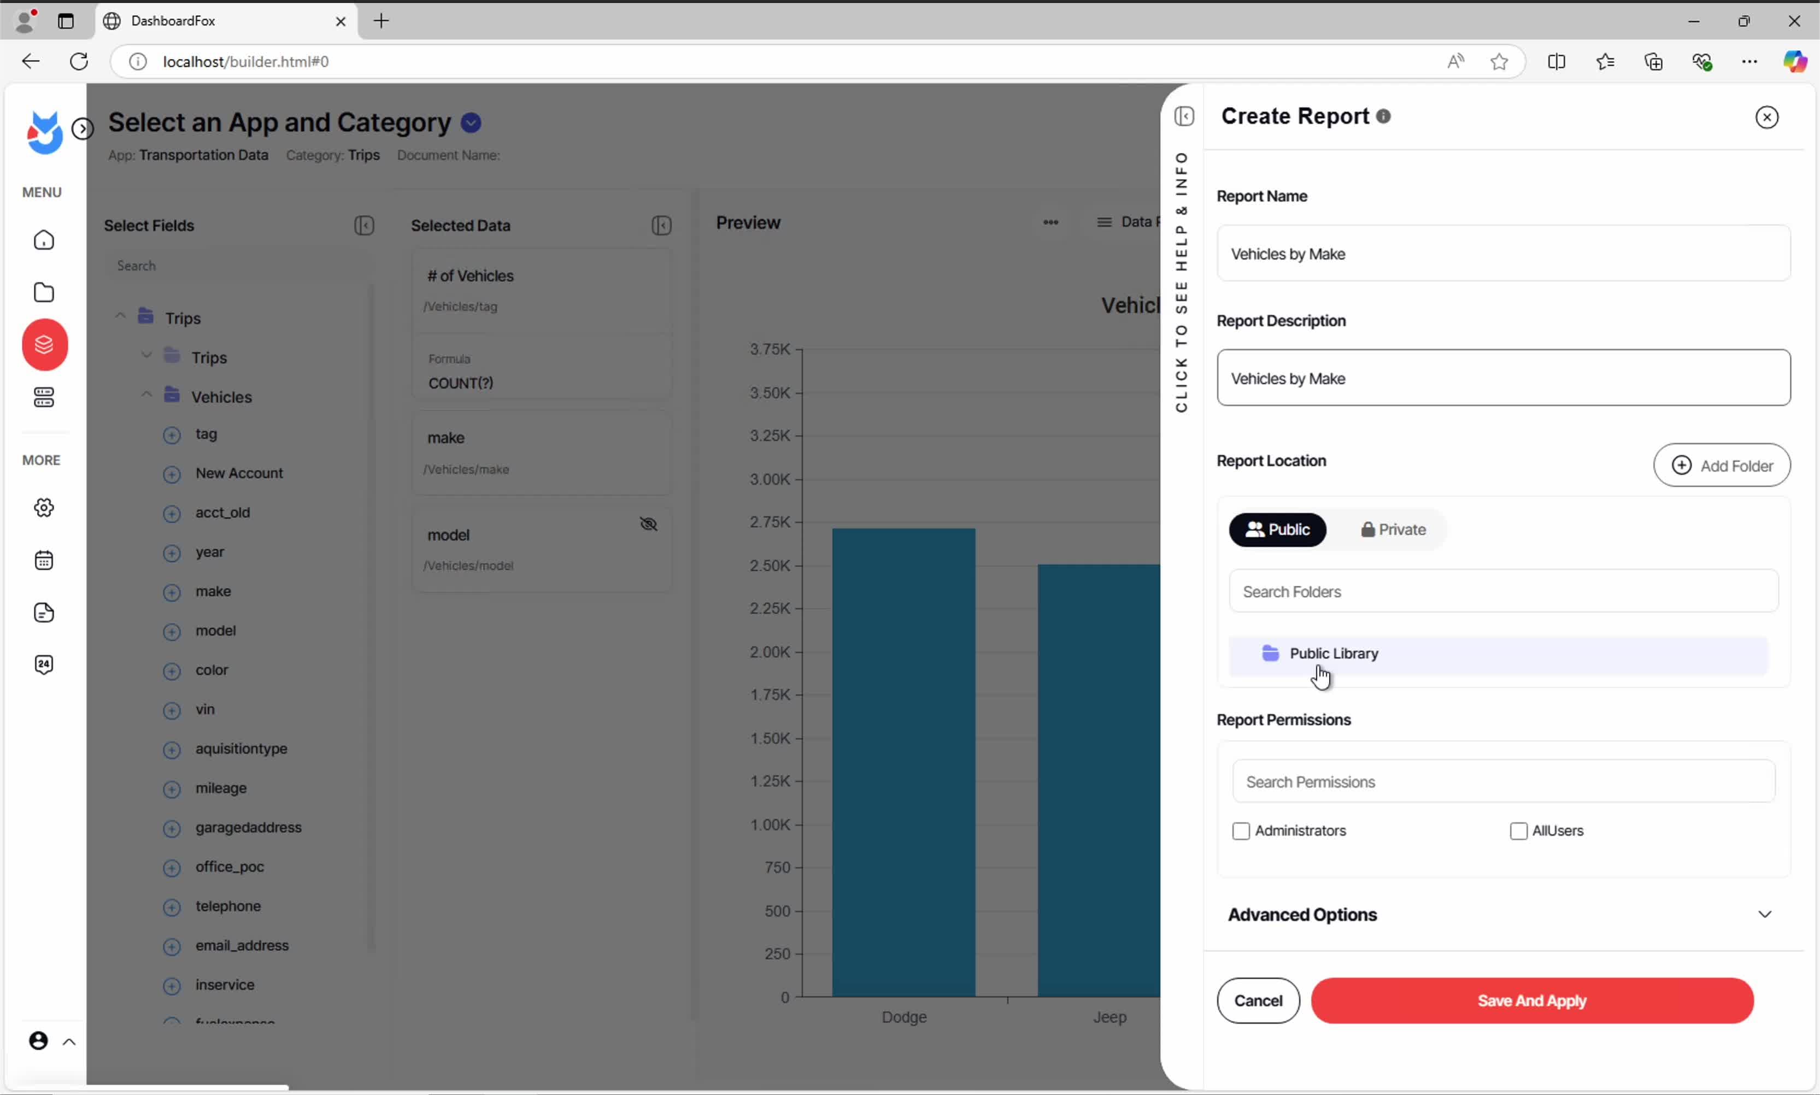1820x1095 pixels.
Task: Expand the Advanced Options section
Action: click(1764, 915)
